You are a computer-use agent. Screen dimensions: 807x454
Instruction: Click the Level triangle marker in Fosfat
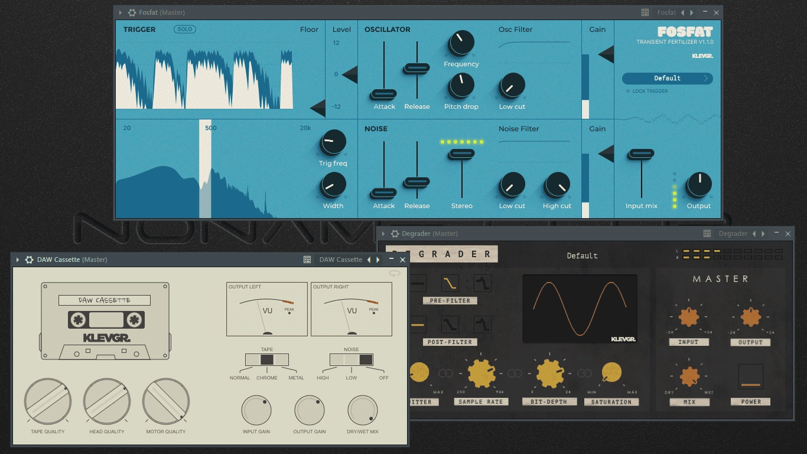pos(350,74)
